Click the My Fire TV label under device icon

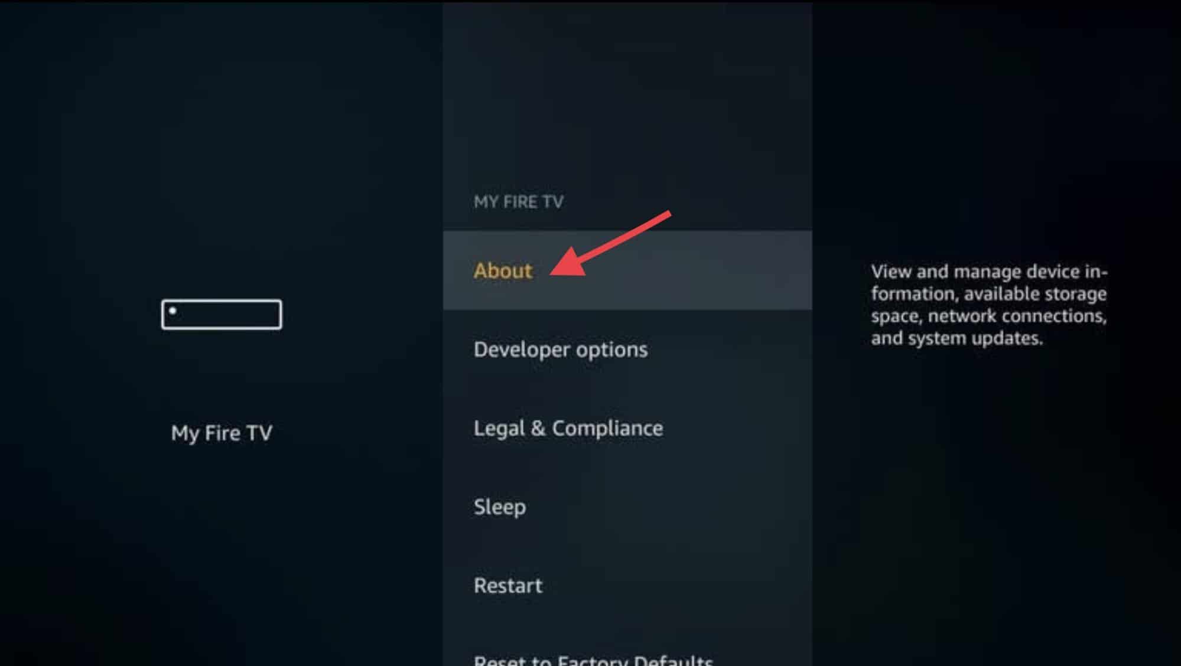(222, 433)
